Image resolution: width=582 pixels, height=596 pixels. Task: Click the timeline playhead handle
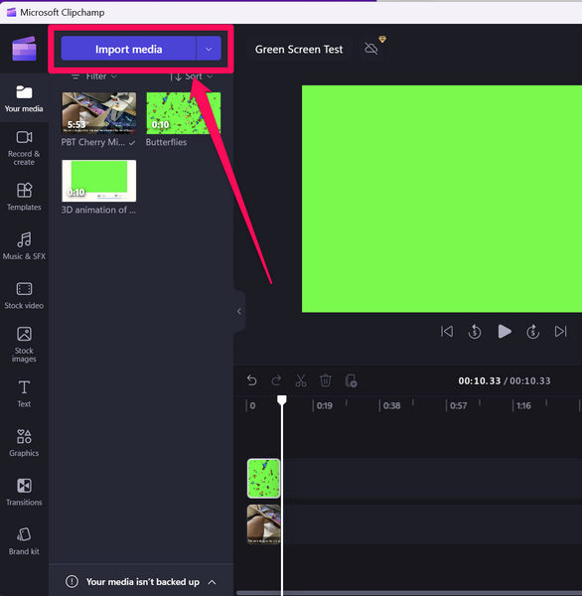click(282, 400)
